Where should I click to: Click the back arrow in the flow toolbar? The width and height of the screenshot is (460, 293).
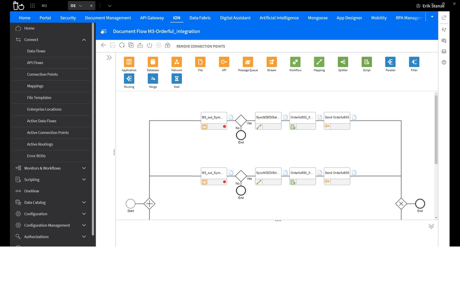point(103,45)
